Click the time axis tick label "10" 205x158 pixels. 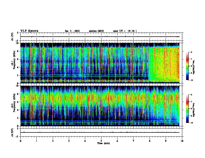[182, 141]
